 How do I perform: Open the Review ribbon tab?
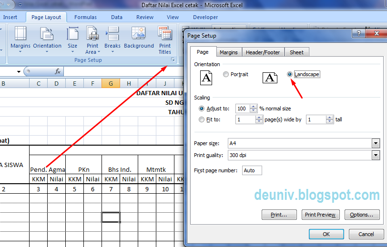145,17
